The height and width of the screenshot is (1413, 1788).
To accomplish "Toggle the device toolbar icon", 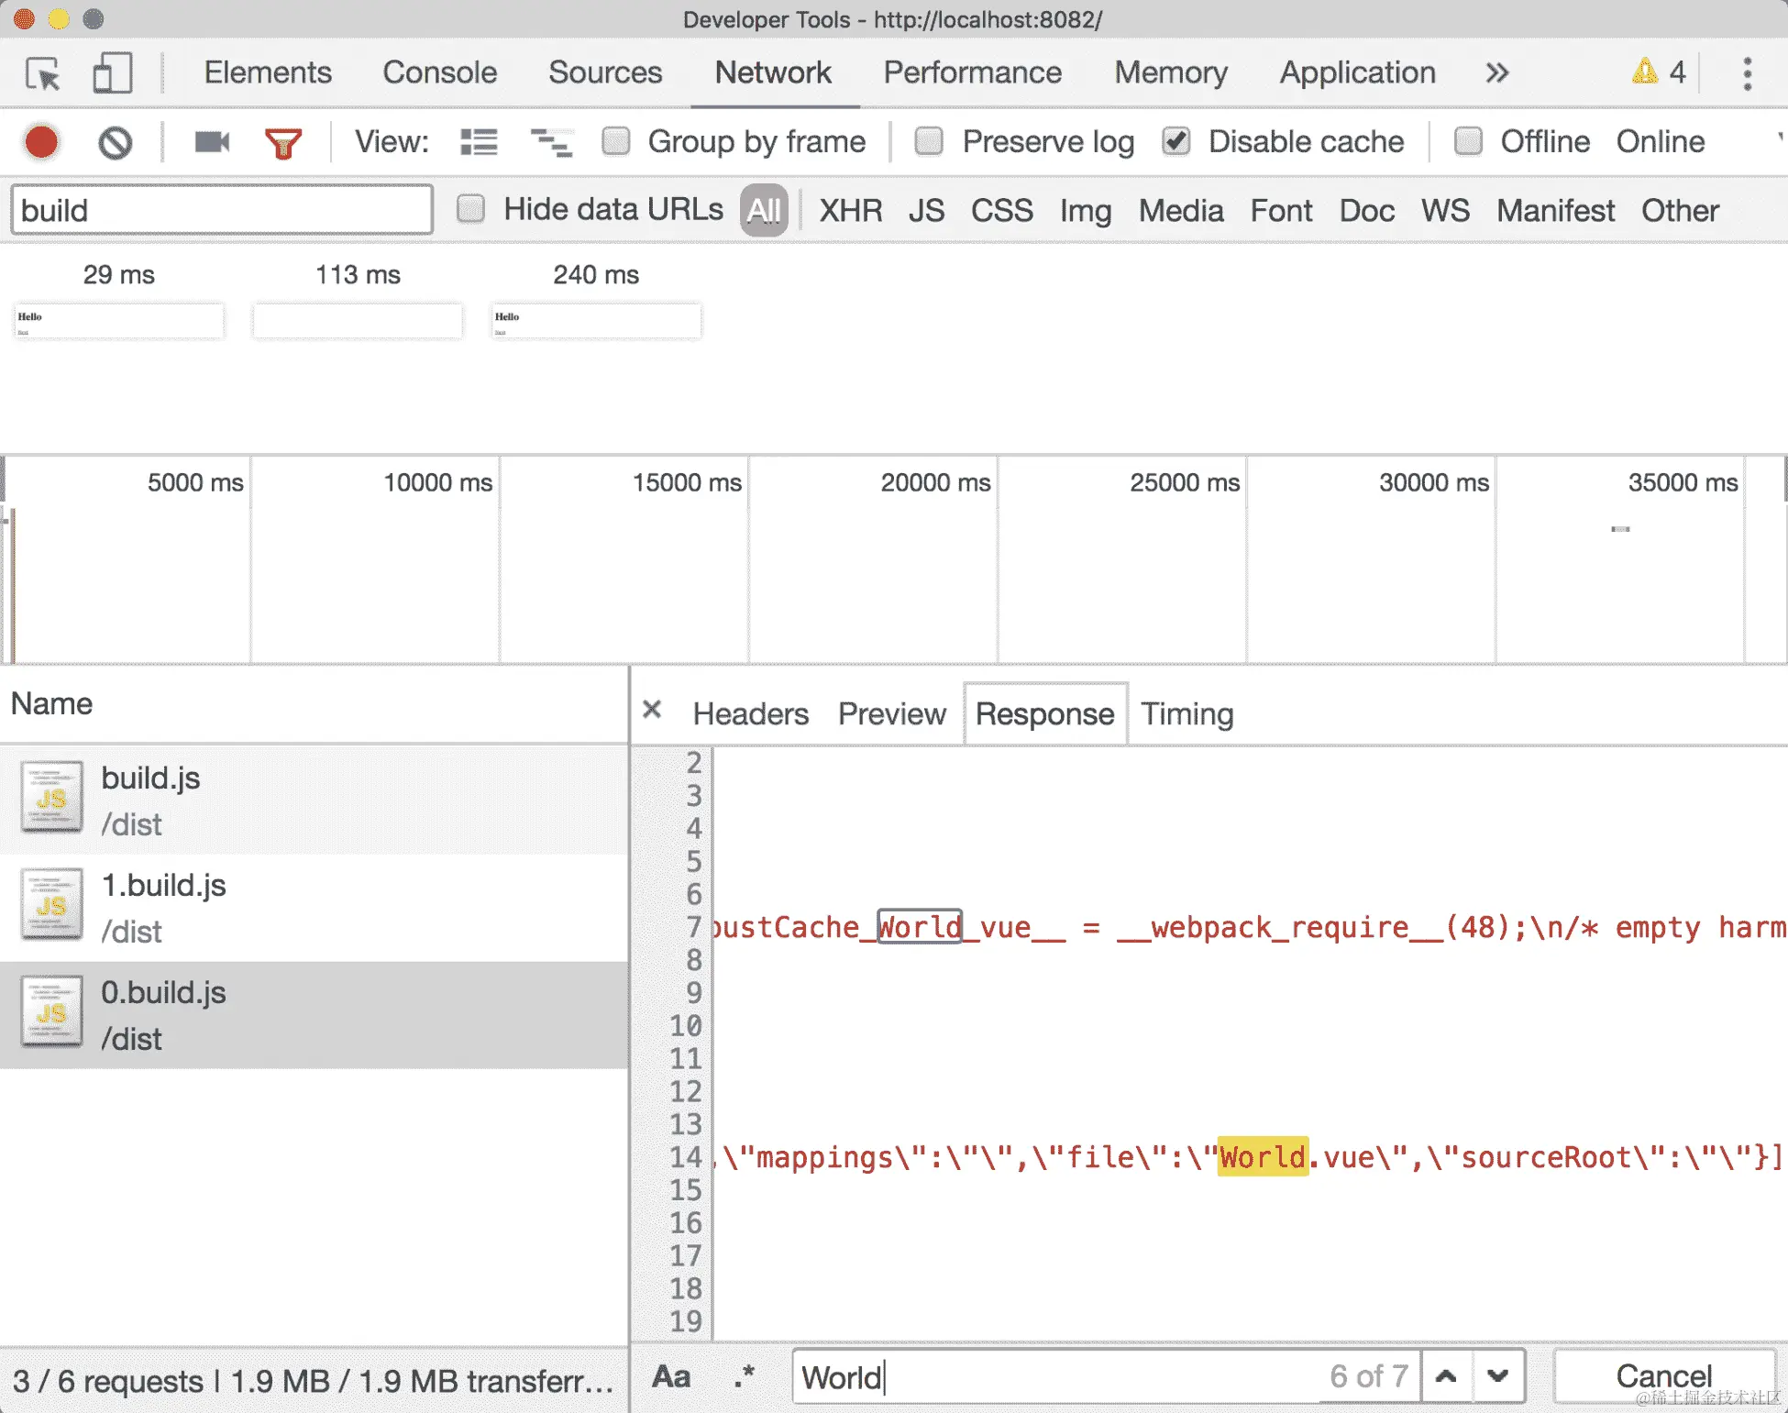I will tap(112, 73).
